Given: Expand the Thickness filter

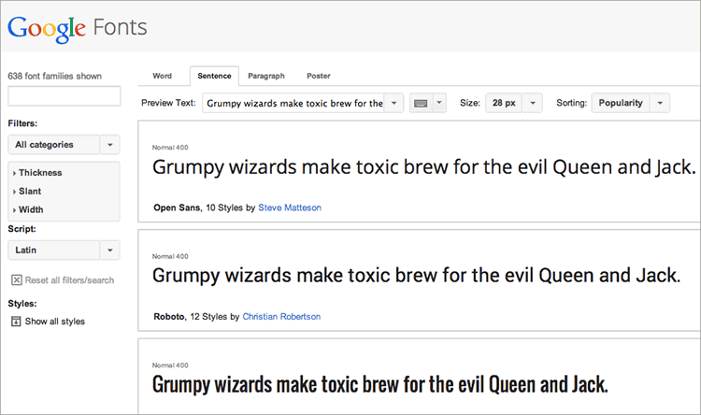Looking at the screenshot, I should tap(39, 173).
